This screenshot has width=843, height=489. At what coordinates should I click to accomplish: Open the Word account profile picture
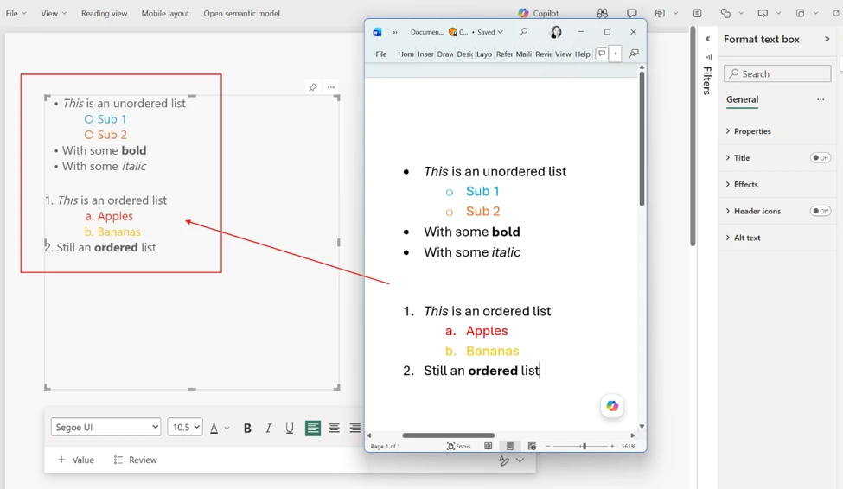coord(555,32)
